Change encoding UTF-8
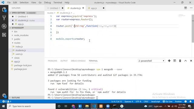 pyautogui.click(x=138, y=101)
